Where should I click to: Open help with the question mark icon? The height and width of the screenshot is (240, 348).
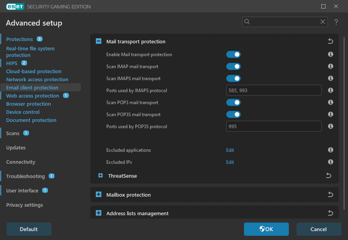[336, 22]
